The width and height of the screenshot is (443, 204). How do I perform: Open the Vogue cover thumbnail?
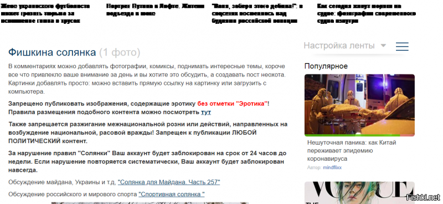359,193
